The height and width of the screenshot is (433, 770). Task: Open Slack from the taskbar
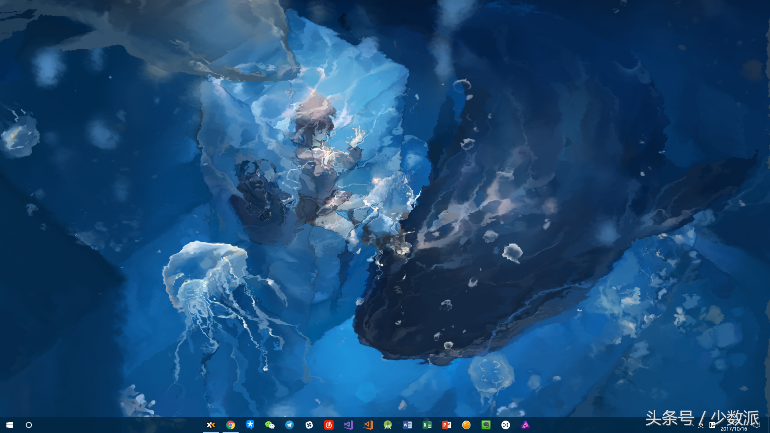click(x=309, y=425)
